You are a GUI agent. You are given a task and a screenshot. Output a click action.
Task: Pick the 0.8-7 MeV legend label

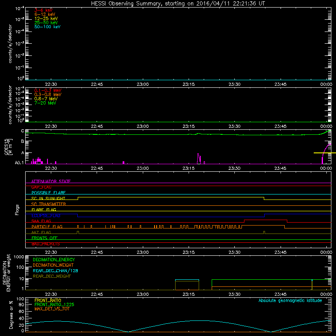pyautogui.click(x=46, y=99)
